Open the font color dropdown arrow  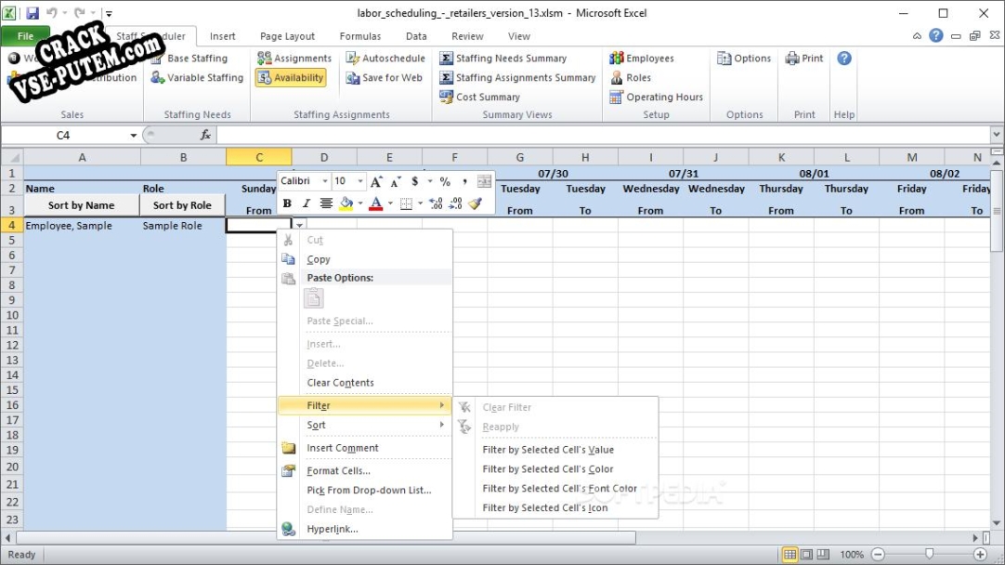pyautogui.click(x=390, y=204)
